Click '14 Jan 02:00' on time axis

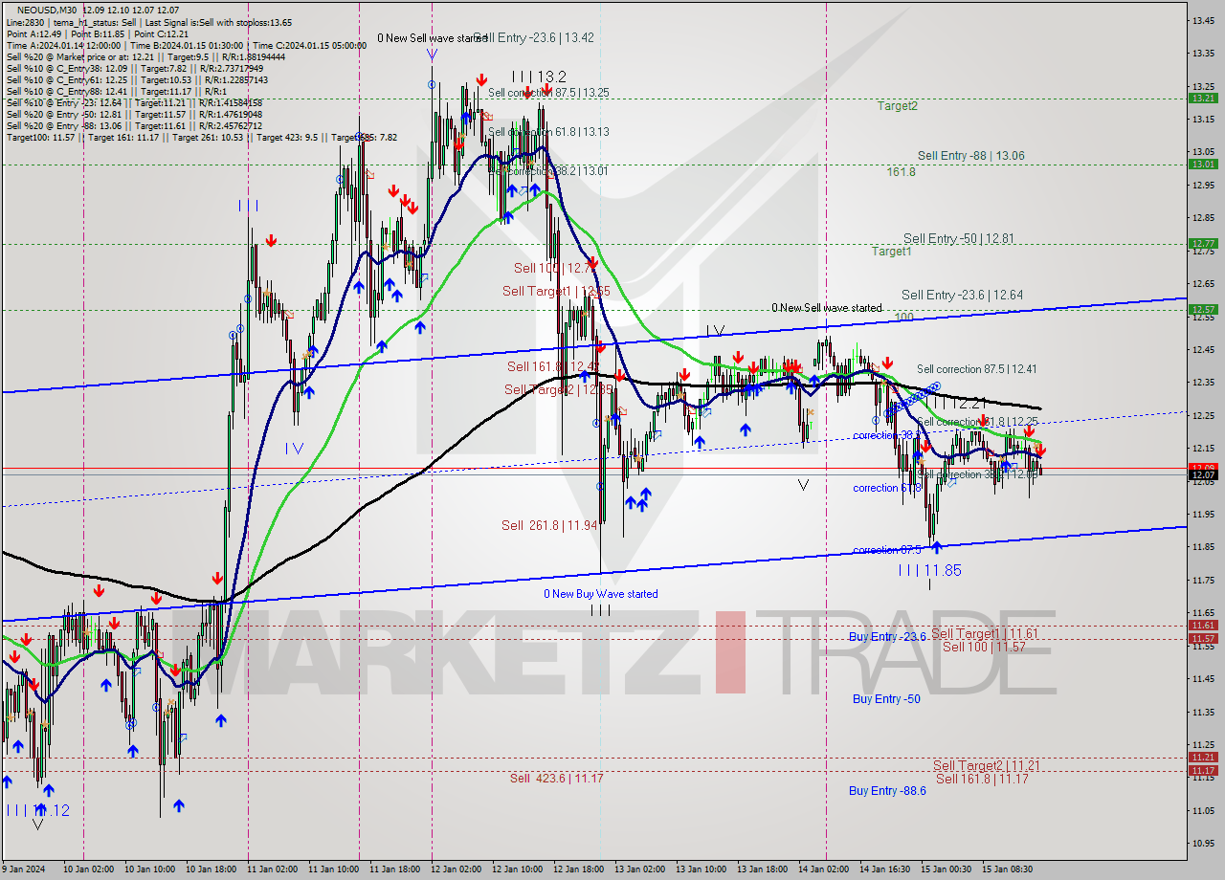click(825, 869)
